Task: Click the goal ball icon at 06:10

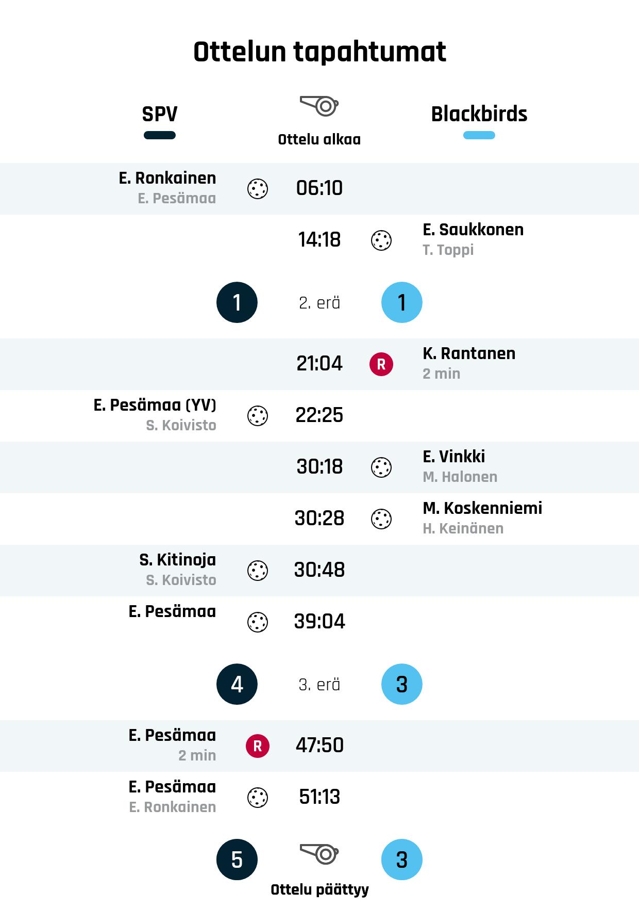Action: [x=258, y=189]
